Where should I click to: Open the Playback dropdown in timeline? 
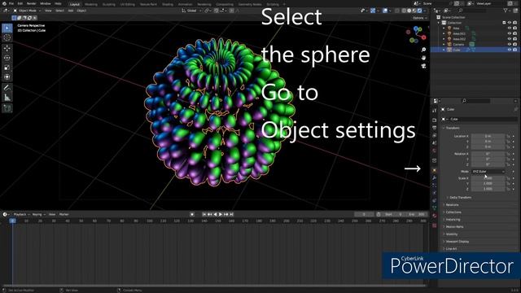click(x=21, y=214)
